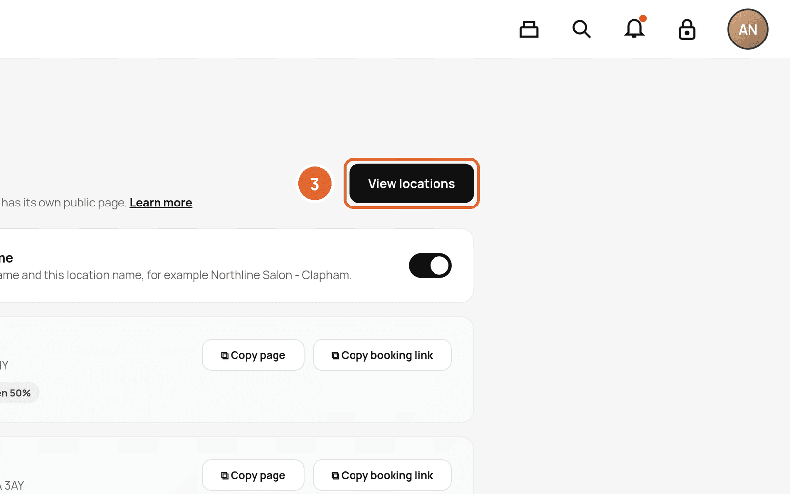This screenshot has width=790, height=494.
Task: Click the orange step 3 marker
Action: click(315, 184)
